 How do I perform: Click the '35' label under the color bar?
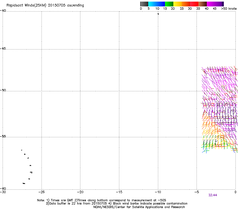pyautogui.click(x=198, y=9)
